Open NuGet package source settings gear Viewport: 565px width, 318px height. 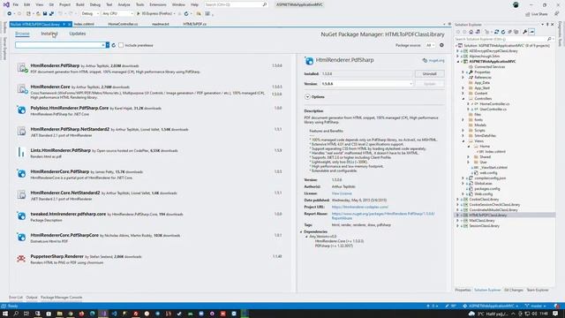click(441, 45)
